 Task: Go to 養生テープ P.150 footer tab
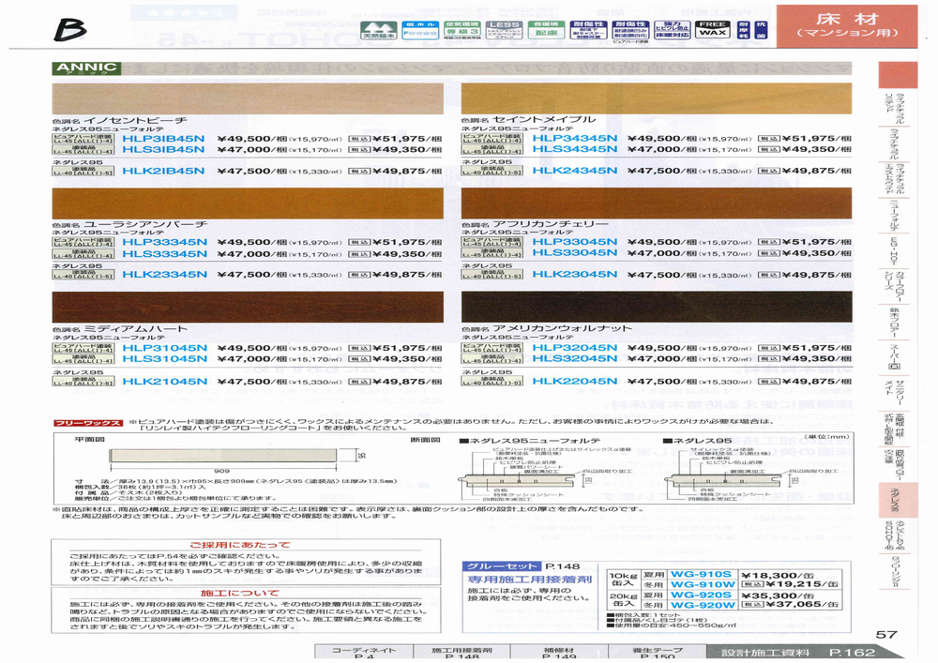click(657, 653)
